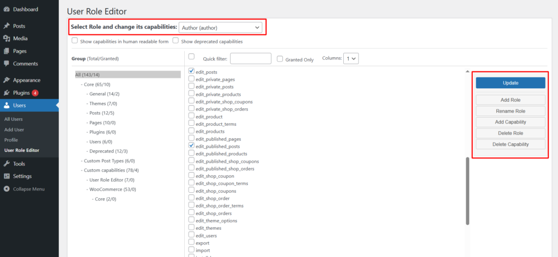Select Pages (10/0) group
Image resolution: width=558 pixels, height=257 pixels.
click(x=101, y=123)
